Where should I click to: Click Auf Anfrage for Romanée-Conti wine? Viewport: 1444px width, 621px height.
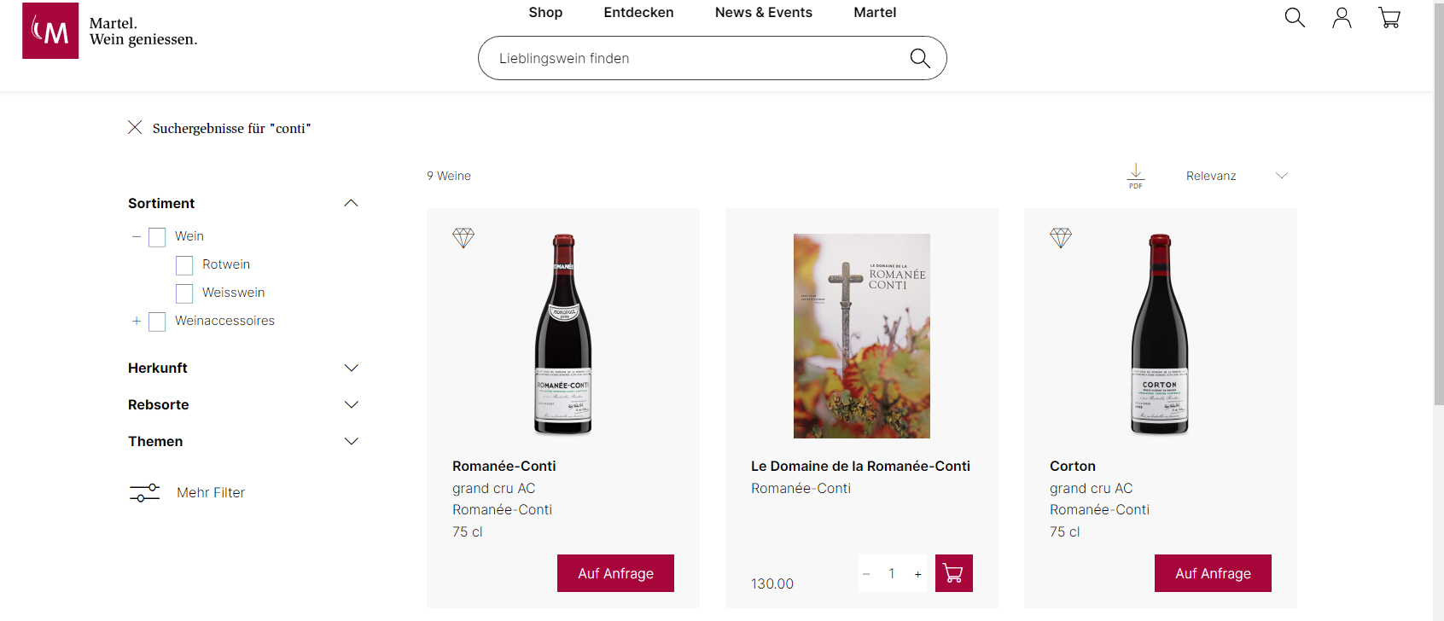(x=615, y=573)
